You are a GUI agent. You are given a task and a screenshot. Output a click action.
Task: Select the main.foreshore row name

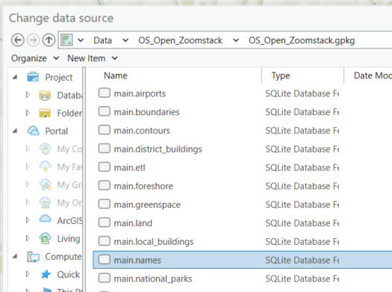[143, 186]
